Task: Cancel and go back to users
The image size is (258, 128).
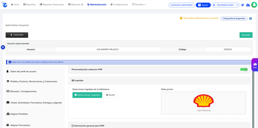Action: coord(17,35)
